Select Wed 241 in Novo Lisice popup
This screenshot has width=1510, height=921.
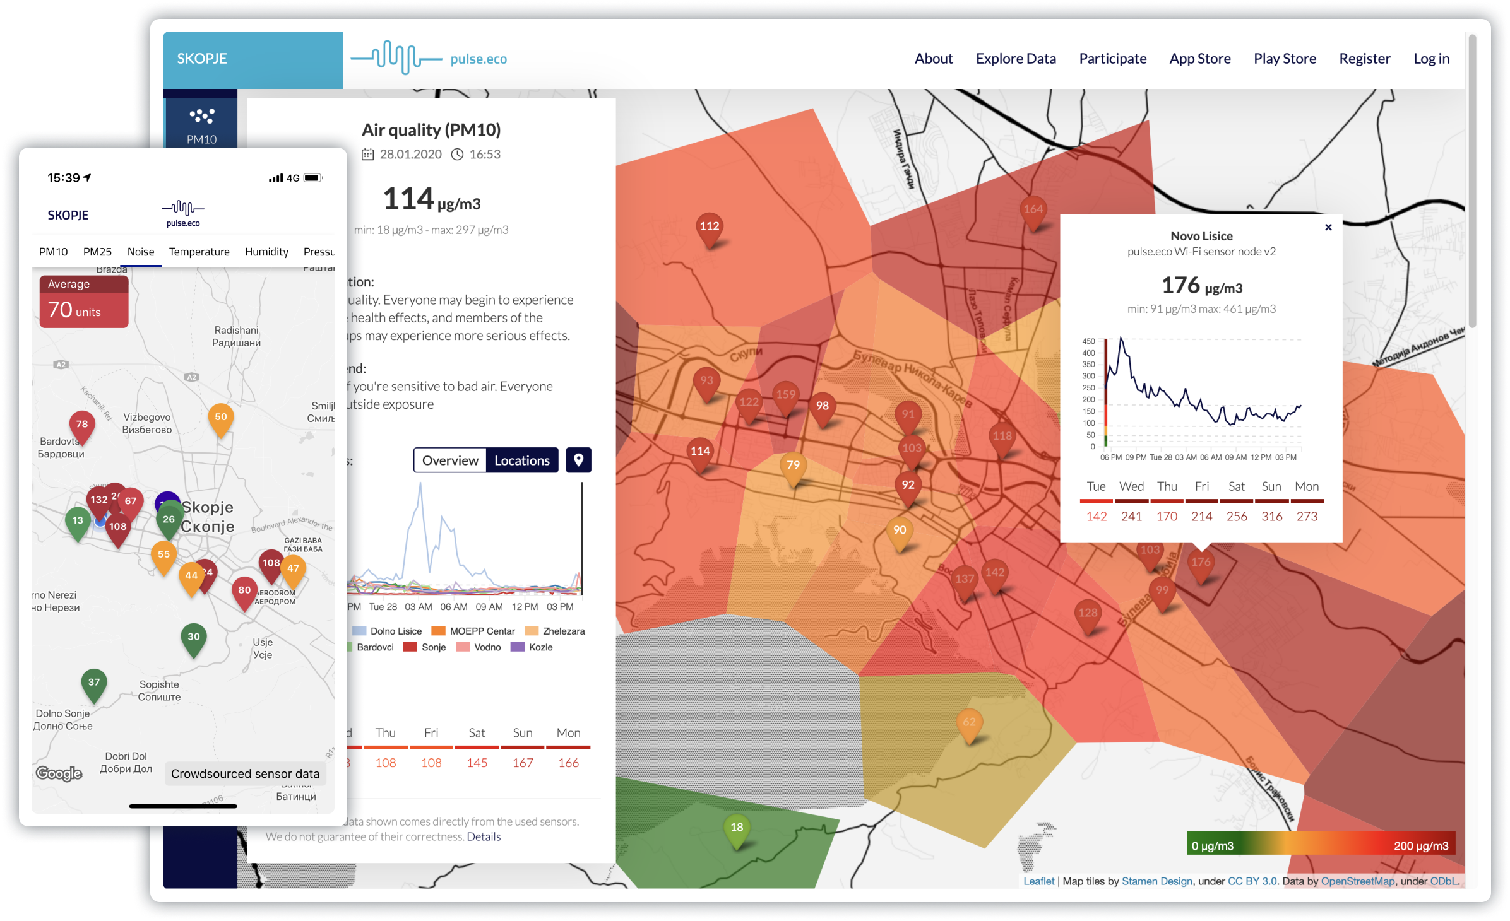click(x=1131, y=502)
